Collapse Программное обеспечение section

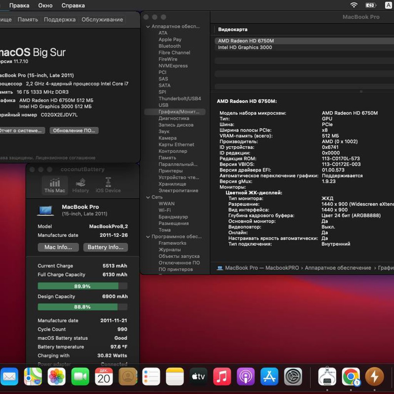pos(148,237)
